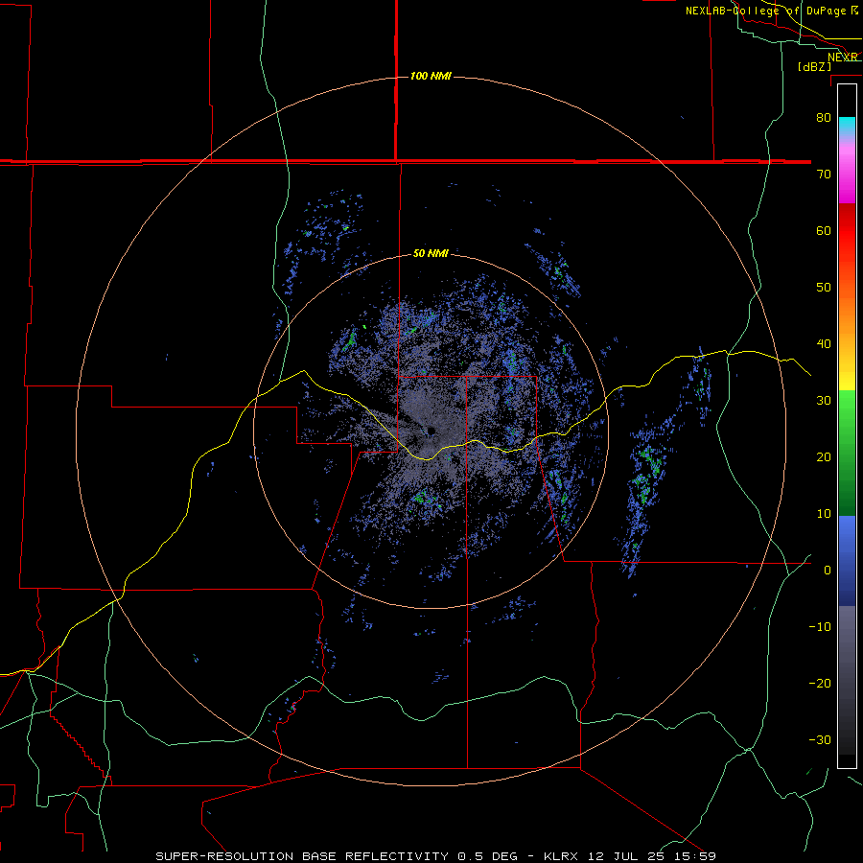Select the 10 value on dBZ scale

point(824,514)
